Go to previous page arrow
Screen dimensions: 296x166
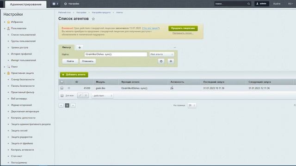61,106
